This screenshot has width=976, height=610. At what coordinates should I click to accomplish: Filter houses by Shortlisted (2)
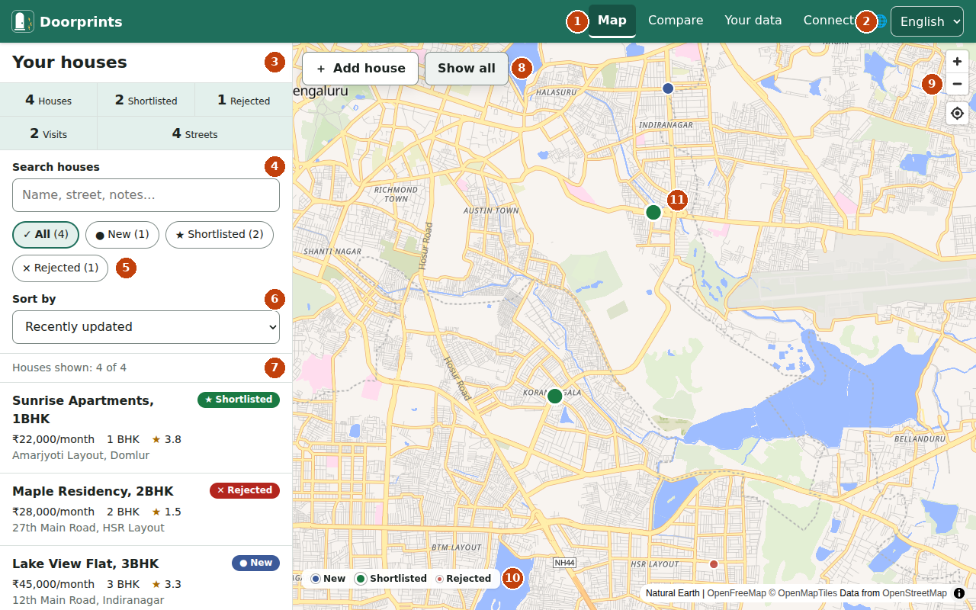click(x=220, y=235)
